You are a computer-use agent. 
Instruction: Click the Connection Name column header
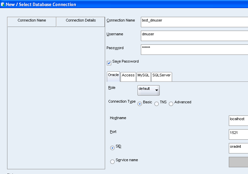click(32, 21)
